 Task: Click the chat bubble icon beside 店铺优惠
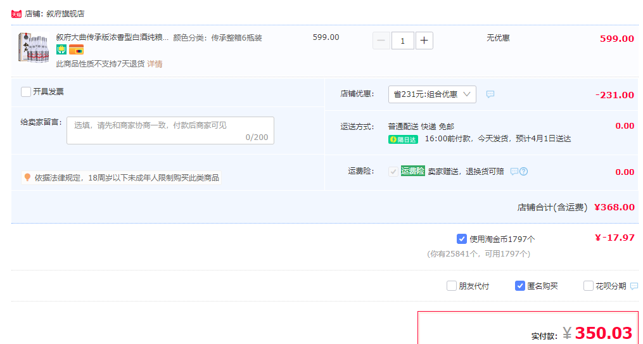coord(490,94)
